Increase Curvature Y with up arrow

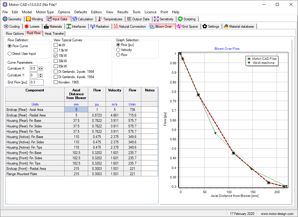click(x=41, y=74)
